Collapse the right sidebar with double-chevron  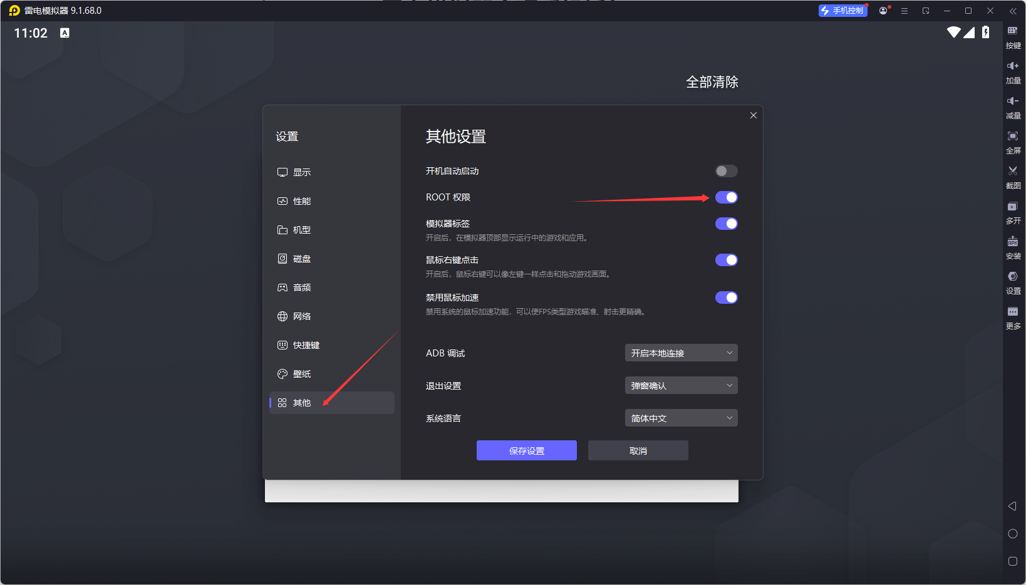(x=1013, y=11)
